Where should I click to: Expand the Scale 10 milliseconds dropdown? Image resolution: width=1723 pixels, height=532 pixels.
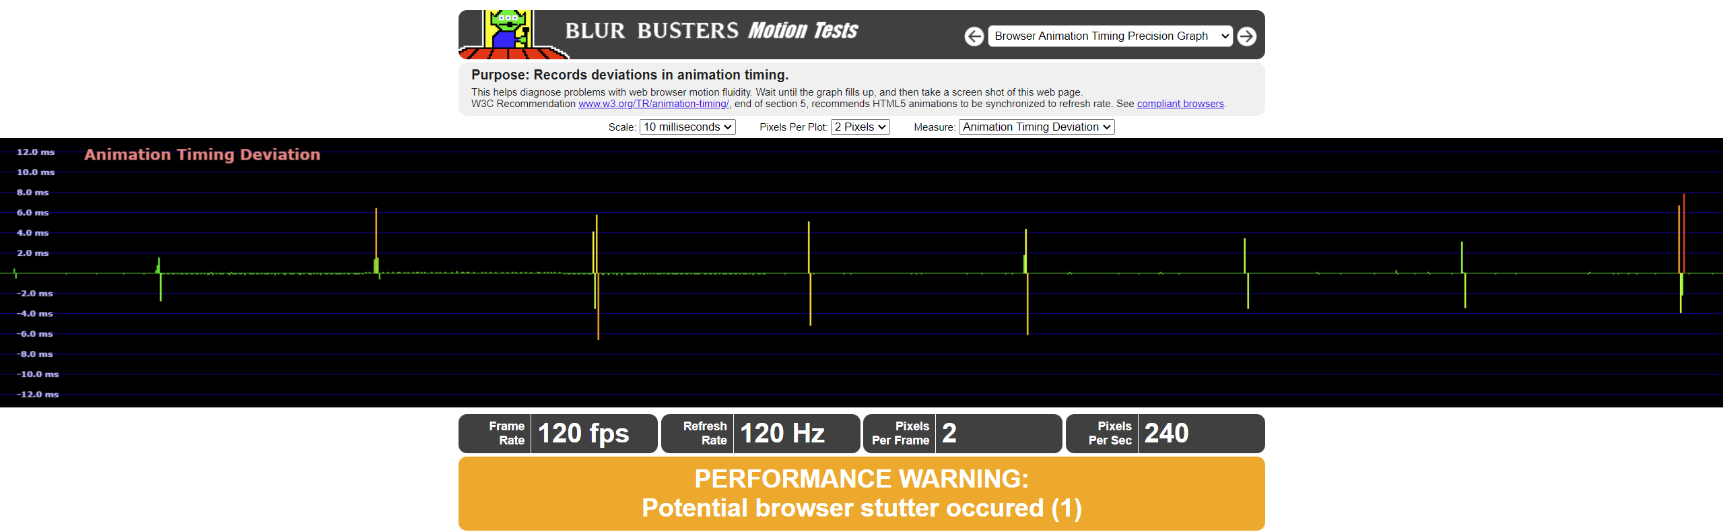687,127
